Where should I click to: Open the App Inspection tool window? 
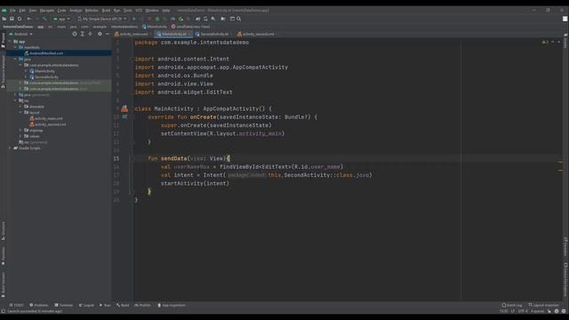pyautogui.click(x=172, y=305)
